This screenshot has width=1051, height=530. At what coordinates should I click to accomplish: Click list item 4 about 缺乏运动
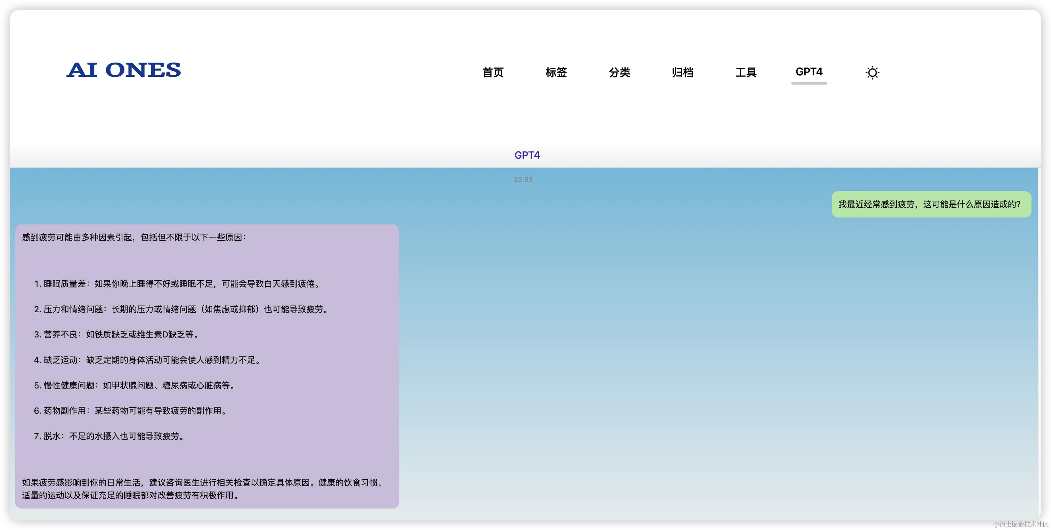coord(148,360)
